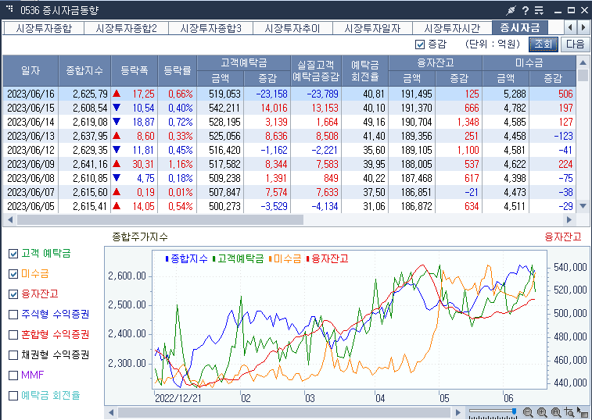The width and height of the screenshot is (592, 420).
Task: Switch to 시장투자일자 tab
Action: tap(372, 28)
